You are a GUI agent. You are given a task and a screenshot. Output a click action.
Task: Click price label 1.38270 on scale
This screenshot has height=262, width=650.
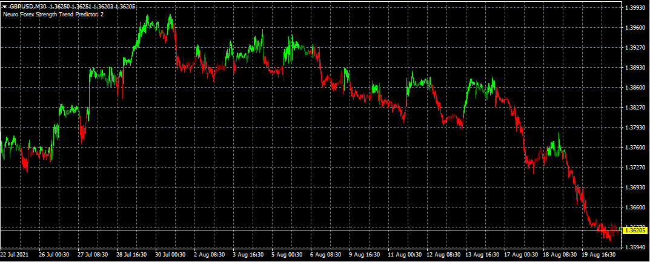[x=635, y=108]
